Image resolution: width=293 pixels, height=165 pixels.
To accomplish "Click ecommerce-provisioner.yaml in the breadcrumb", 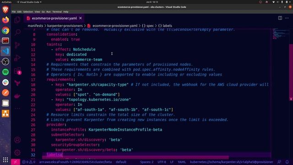I will [x=115, y=26].
